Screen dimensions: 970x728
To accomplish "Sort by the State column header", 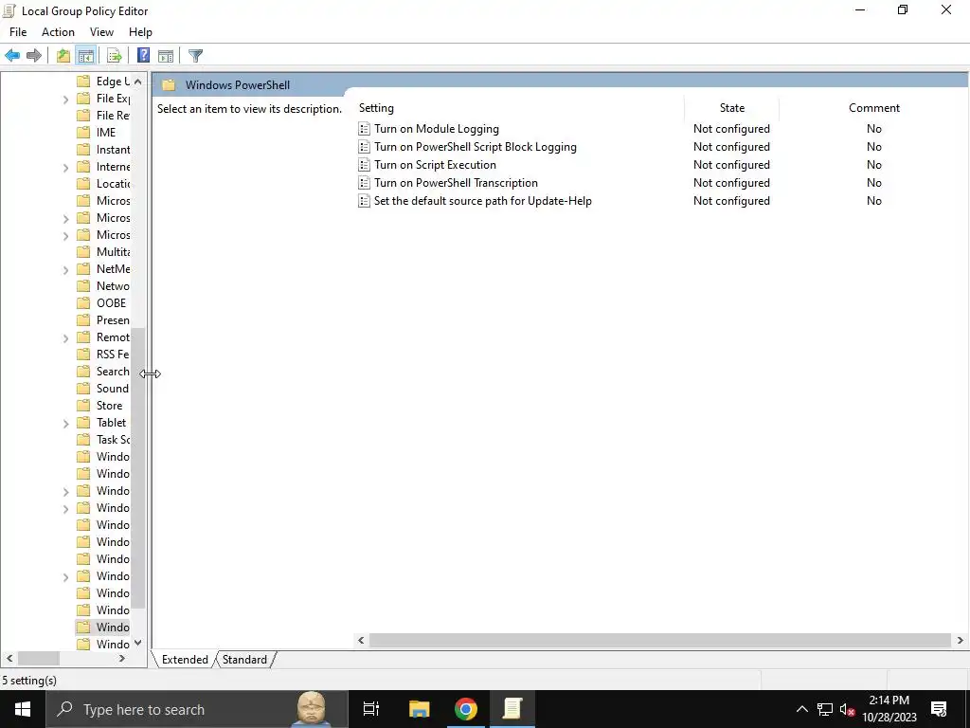I will click(732, 108).
